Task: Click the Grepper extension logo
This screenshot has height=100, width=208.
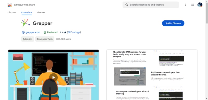Action: [26, 23]
